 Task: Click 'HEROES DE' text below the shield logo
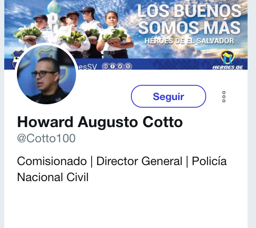pyautogui.click(x=228, y=67)
